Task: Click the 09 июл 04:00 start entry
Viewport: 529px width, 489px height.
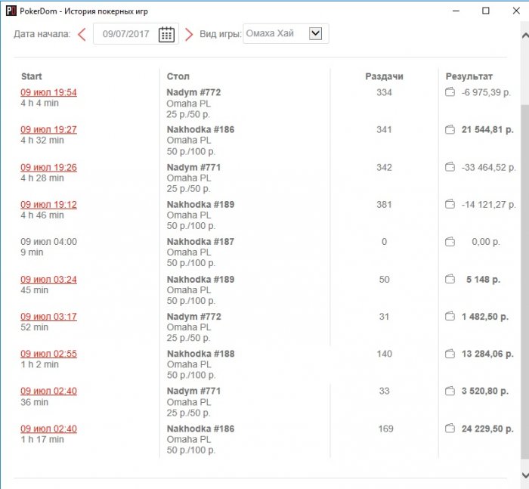Action: click(48, 241)
